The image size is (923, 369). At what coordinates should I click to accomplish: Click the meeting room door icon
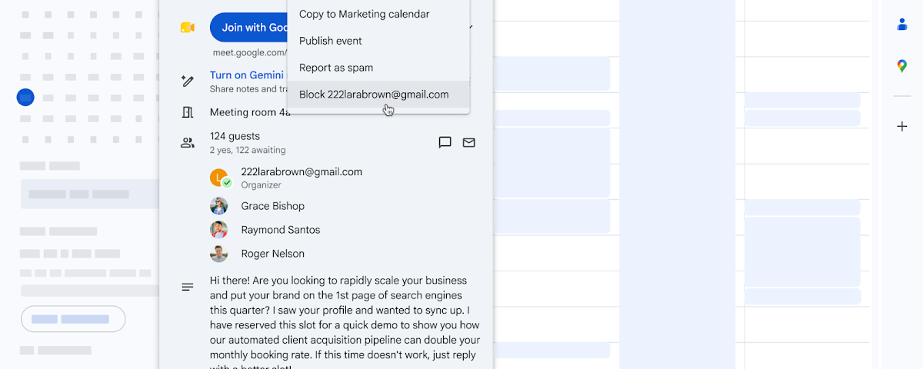pos(187,112)
